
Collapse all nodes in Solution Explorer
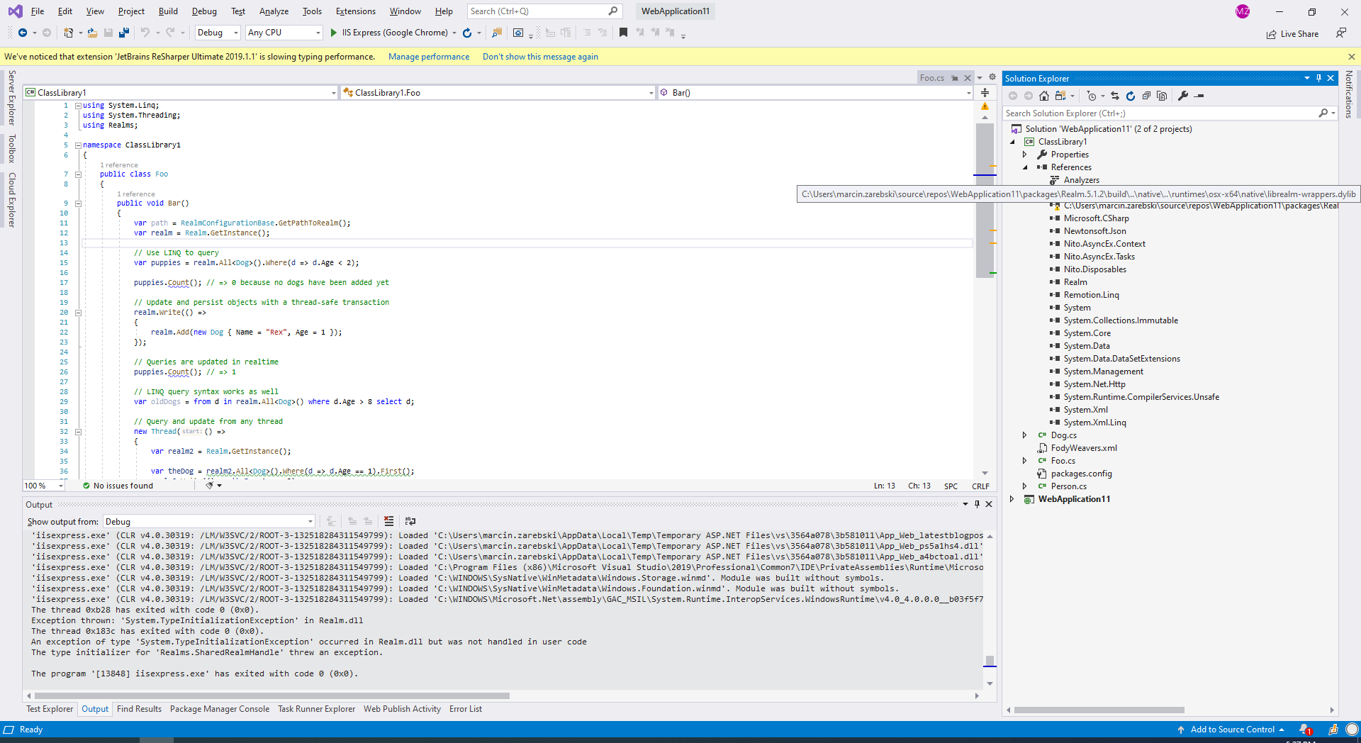[1146, 95]
